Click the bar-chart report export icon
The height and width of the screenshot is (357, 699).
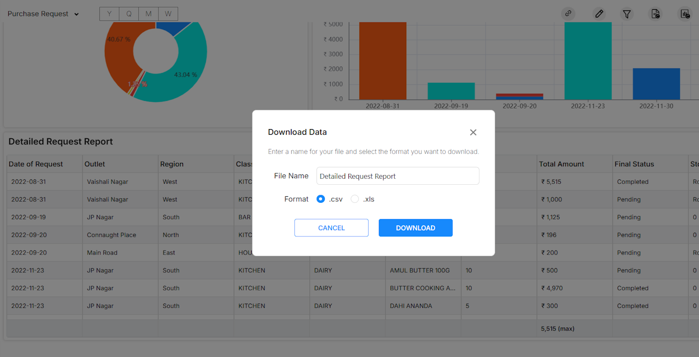click(x=685, y=14)
